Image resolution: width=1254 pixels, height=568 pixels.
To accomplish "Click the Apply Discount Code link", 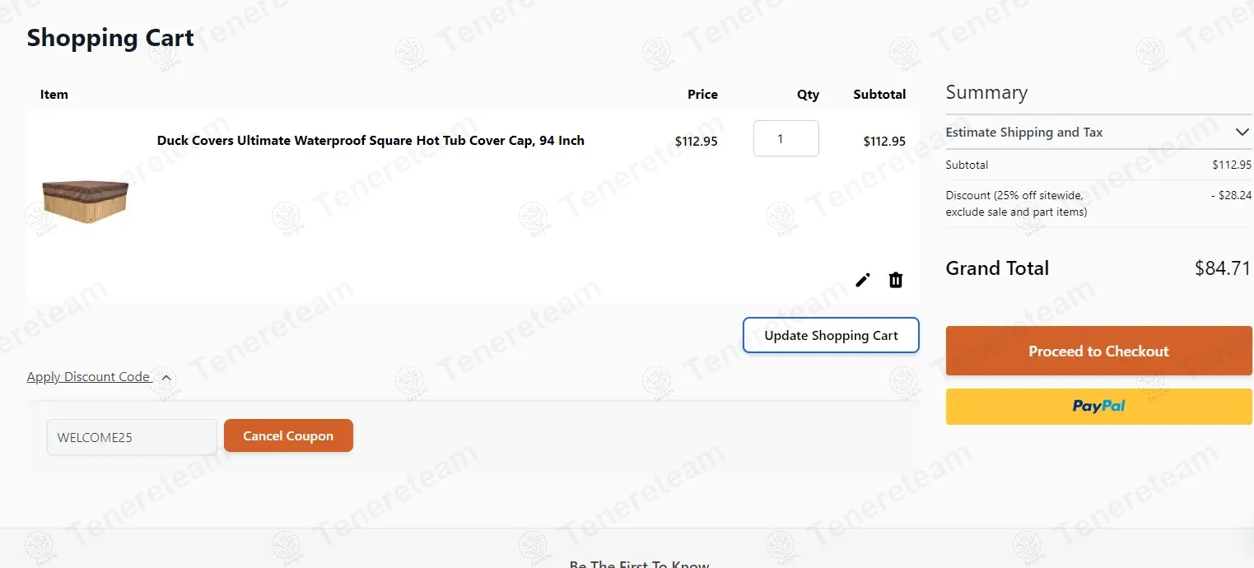I will tap(88, 377).
